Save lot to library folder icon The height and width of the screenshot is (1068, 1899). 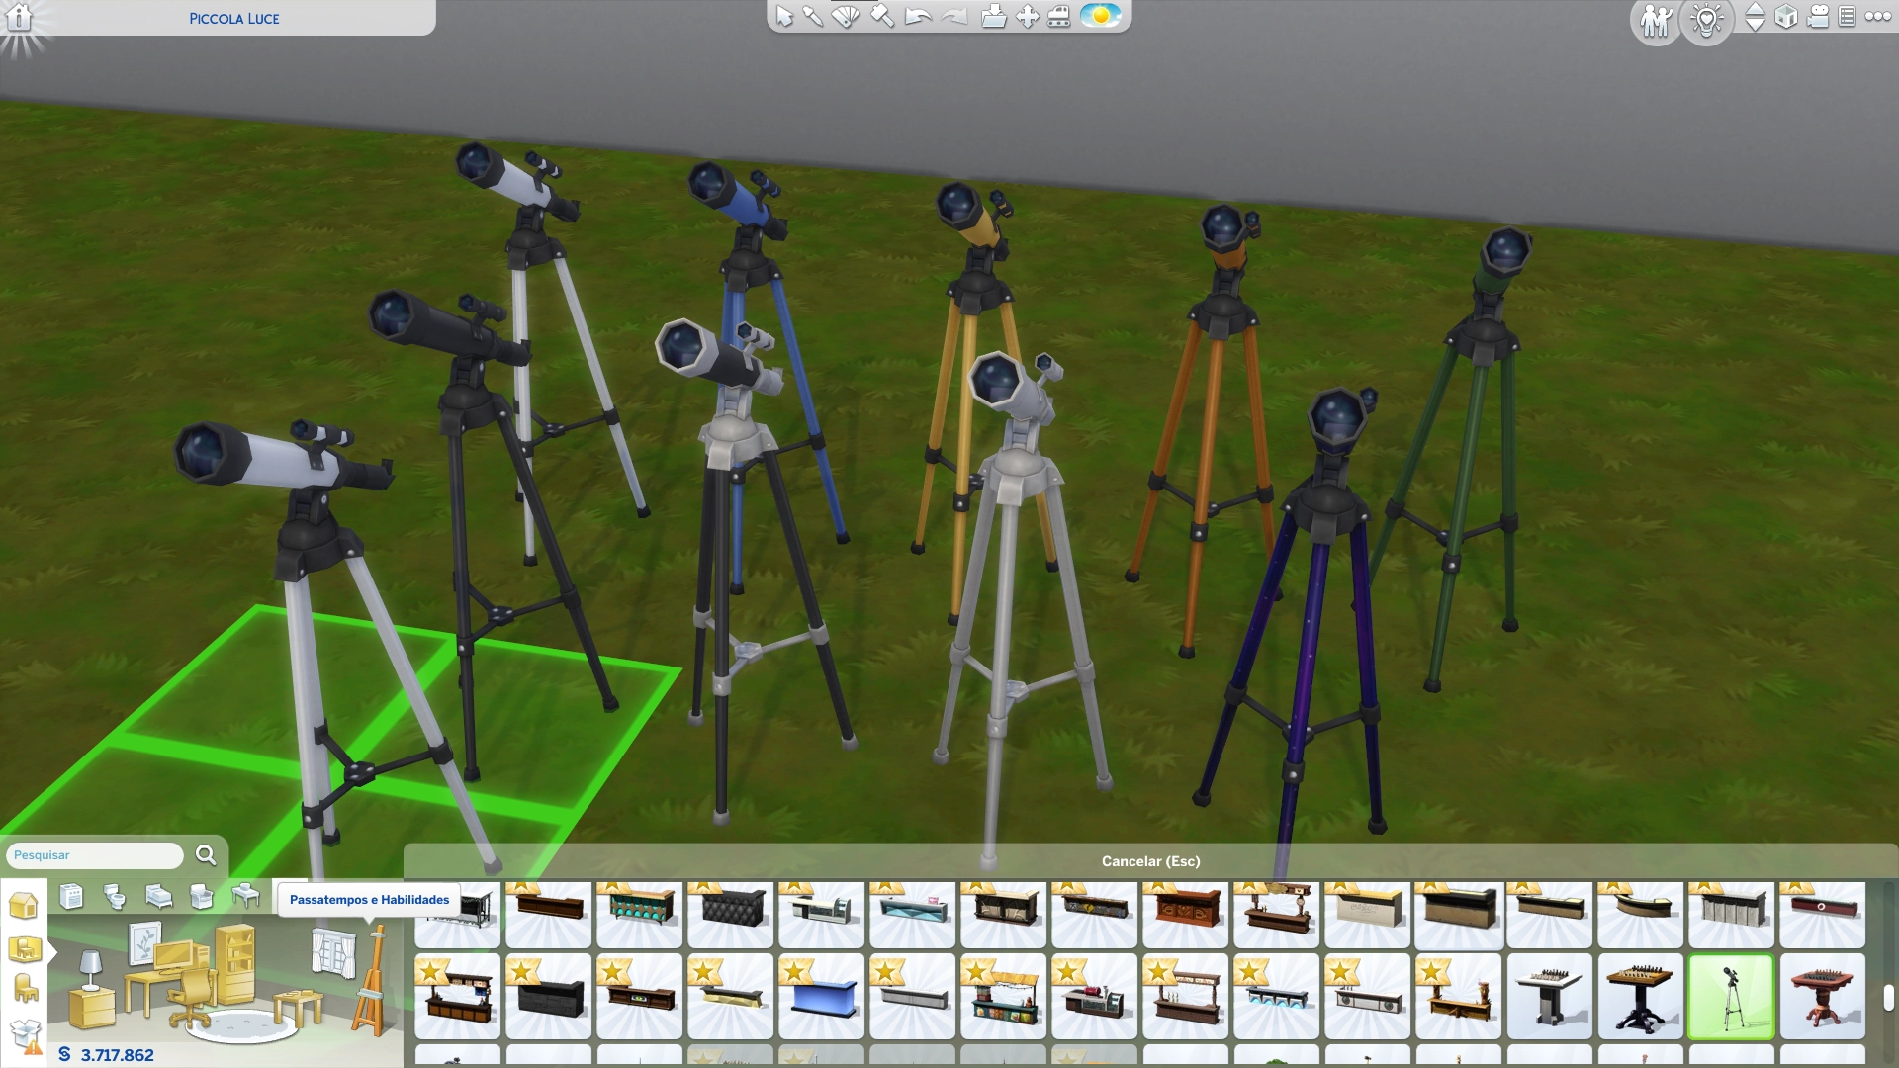pos(994,16)
